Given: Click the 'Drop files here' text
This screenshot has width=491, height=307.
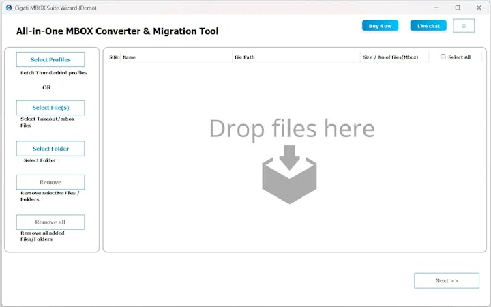Looking at the screenshot, I should point(292,129).
